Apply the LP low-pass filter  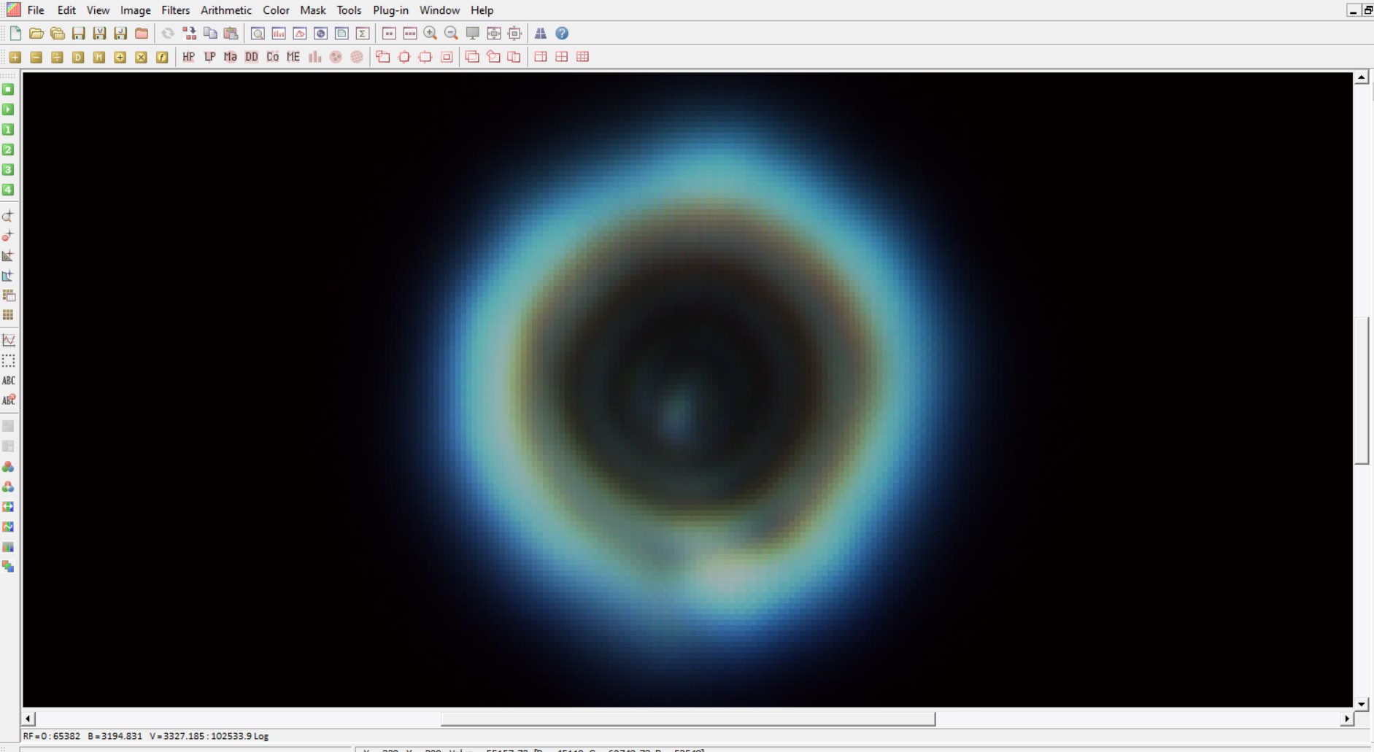point(209,57)
